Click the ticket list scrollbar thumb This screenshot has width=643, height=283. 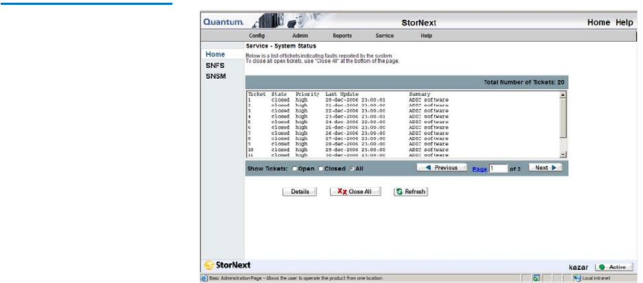click(x=563, y=118)
